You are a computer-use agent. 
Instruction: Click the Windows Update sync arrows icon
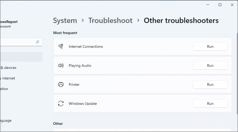coord(61,103)
